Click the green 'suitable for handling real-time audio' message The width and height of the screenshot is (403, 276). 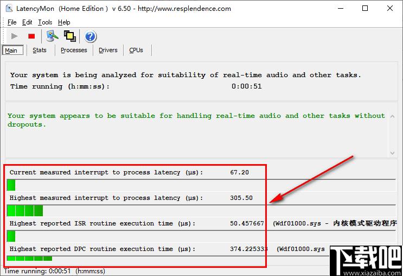click(x=196, y=120)
